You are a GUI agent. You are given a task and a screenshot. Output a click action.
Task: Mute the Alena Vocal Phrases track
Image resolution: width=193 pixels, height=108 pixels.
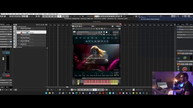[17, 34]
